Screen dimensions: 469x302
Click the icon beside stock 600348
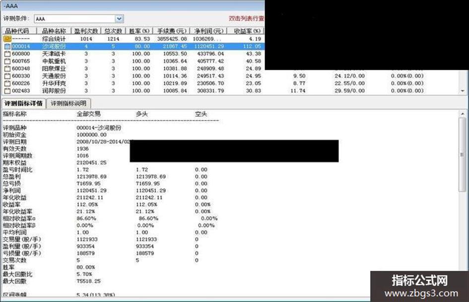[x=7, y=68]
